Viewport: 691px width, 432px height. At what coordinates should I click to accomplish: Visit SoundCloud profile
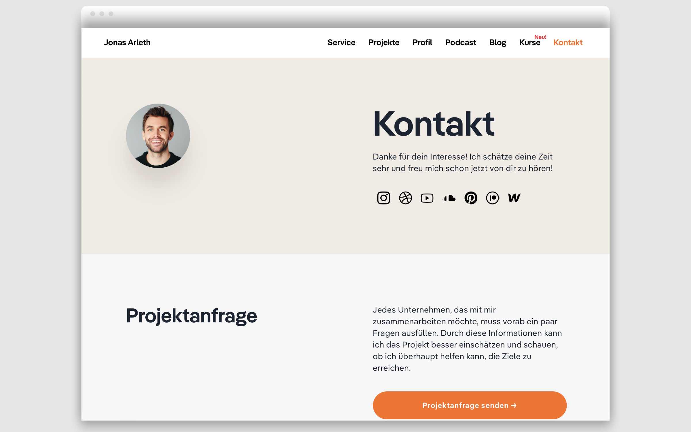pyautogui.click(x=448, y=198)
